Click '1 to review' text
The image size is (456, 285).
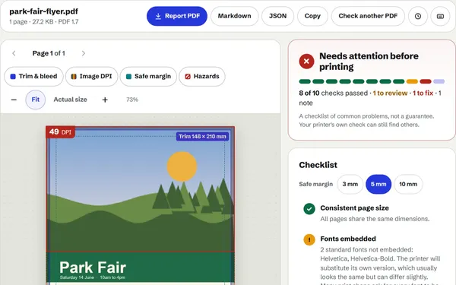tap(390, 93)
